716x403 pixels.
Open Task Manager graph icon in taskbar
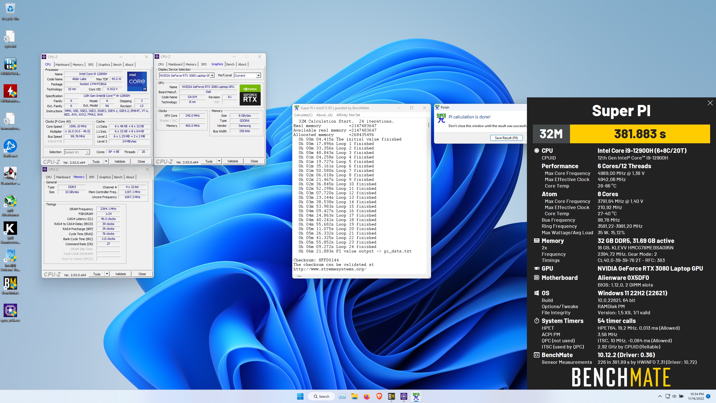pos(342,396)
